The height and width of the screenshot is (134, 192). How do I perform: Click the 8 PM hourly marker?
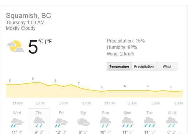tap(86, 103)
